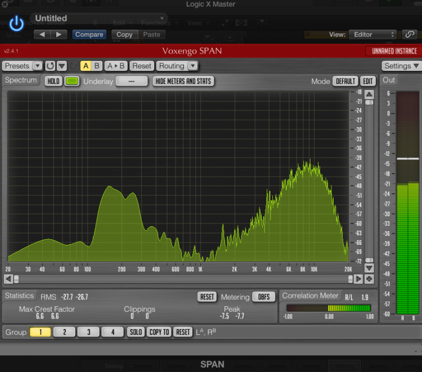Click the link chain icon
The width and height of the screenshot is (422, 372).
coord(410,34)
